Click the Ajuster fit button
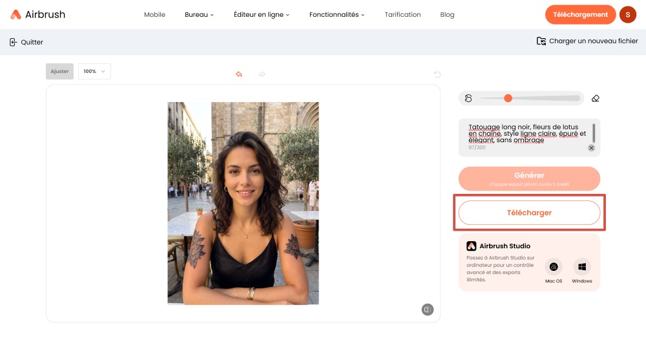This screenshot has width=646, height=351. pos(59,71)
